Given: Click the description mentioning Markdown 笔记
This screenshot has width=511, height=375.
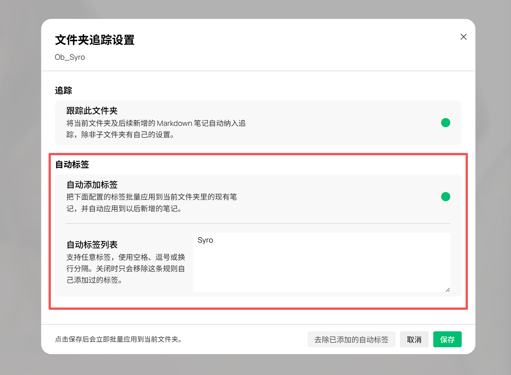Looking at the screenshot, I should (x=156, y=129).
